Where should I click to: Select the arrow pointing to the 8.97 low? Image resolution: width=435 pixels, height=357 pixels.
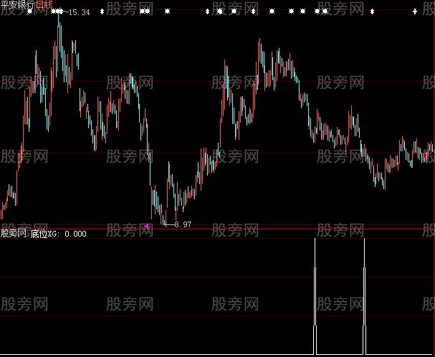click(x=168, y=224)
